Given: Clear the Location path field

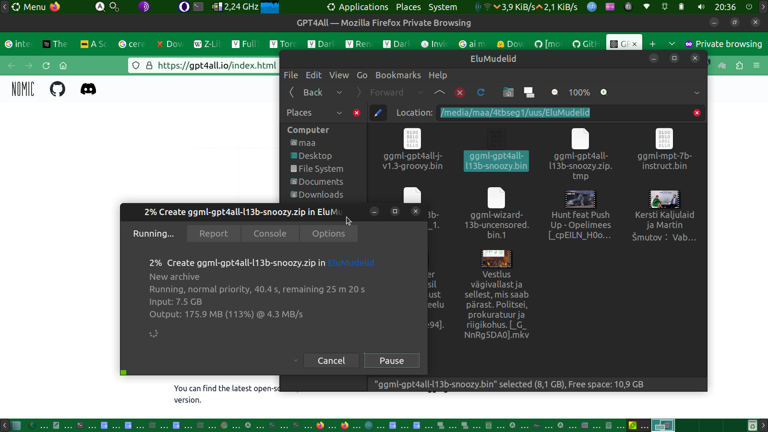Looking at the screenshot, I should pos(696,113).
